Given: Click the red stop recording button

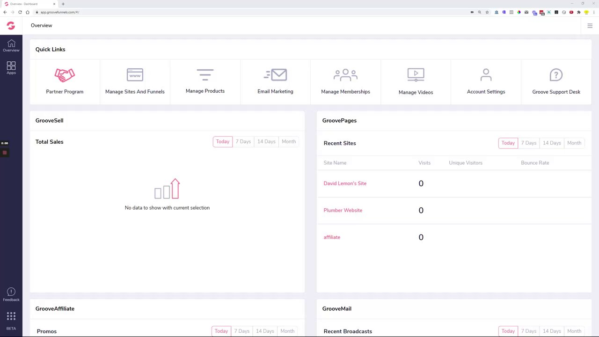Looking at the screenshot, I should [5, 153].
